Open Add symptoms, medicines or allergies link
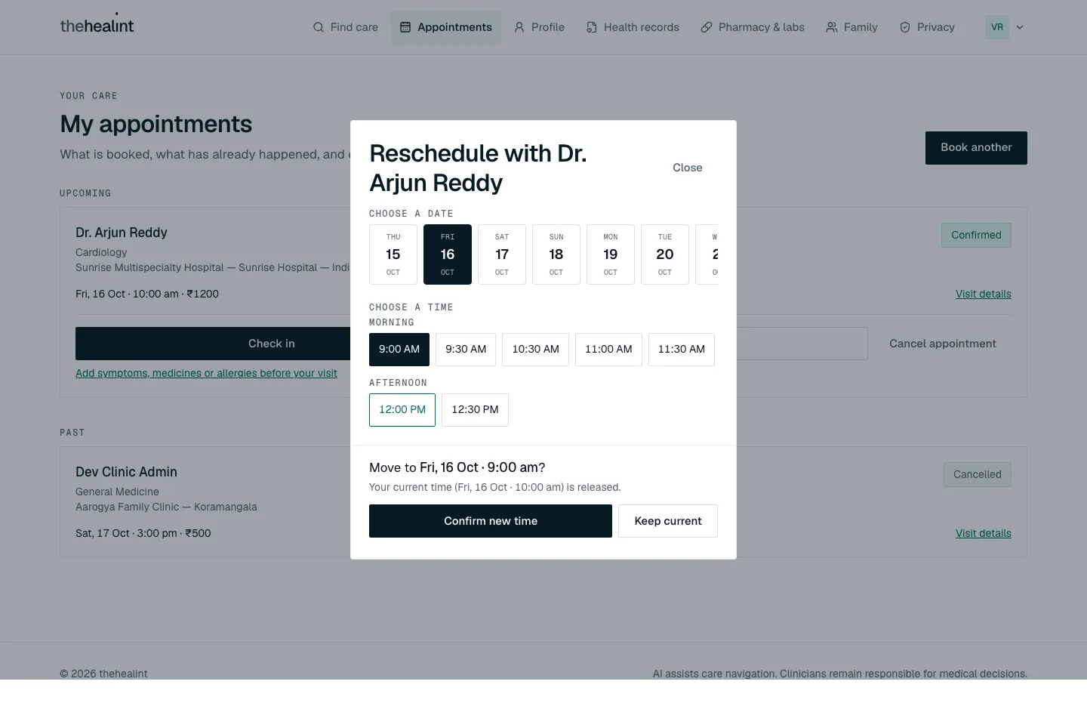 206,373
